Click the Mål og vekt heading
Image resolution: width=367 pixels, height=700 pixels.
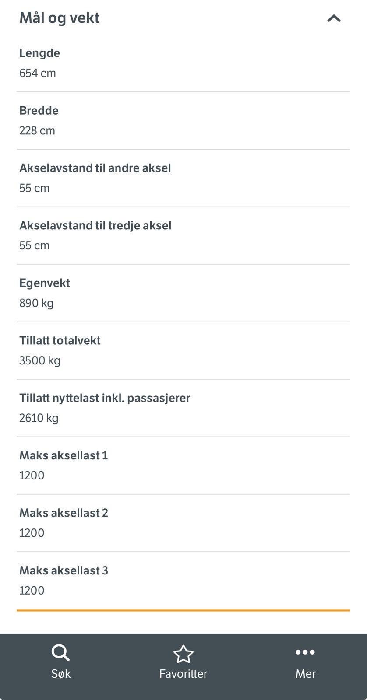pos(60,18)
